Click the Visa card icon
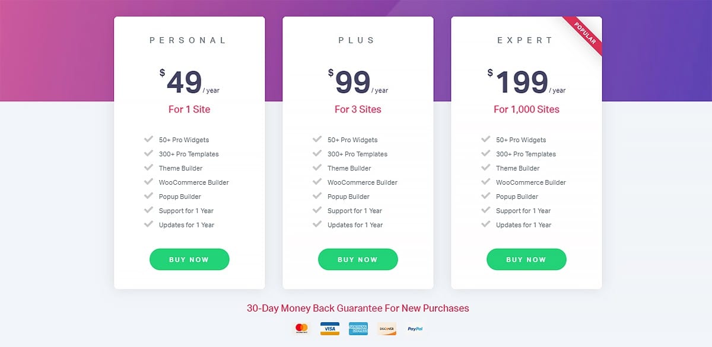 coord(330,329)
